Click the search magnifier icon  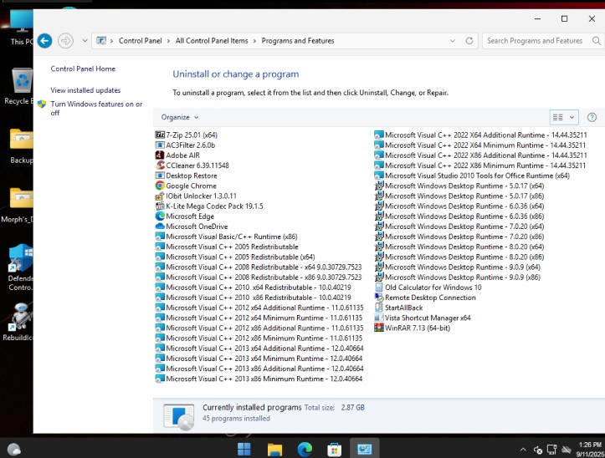[596, 40]
